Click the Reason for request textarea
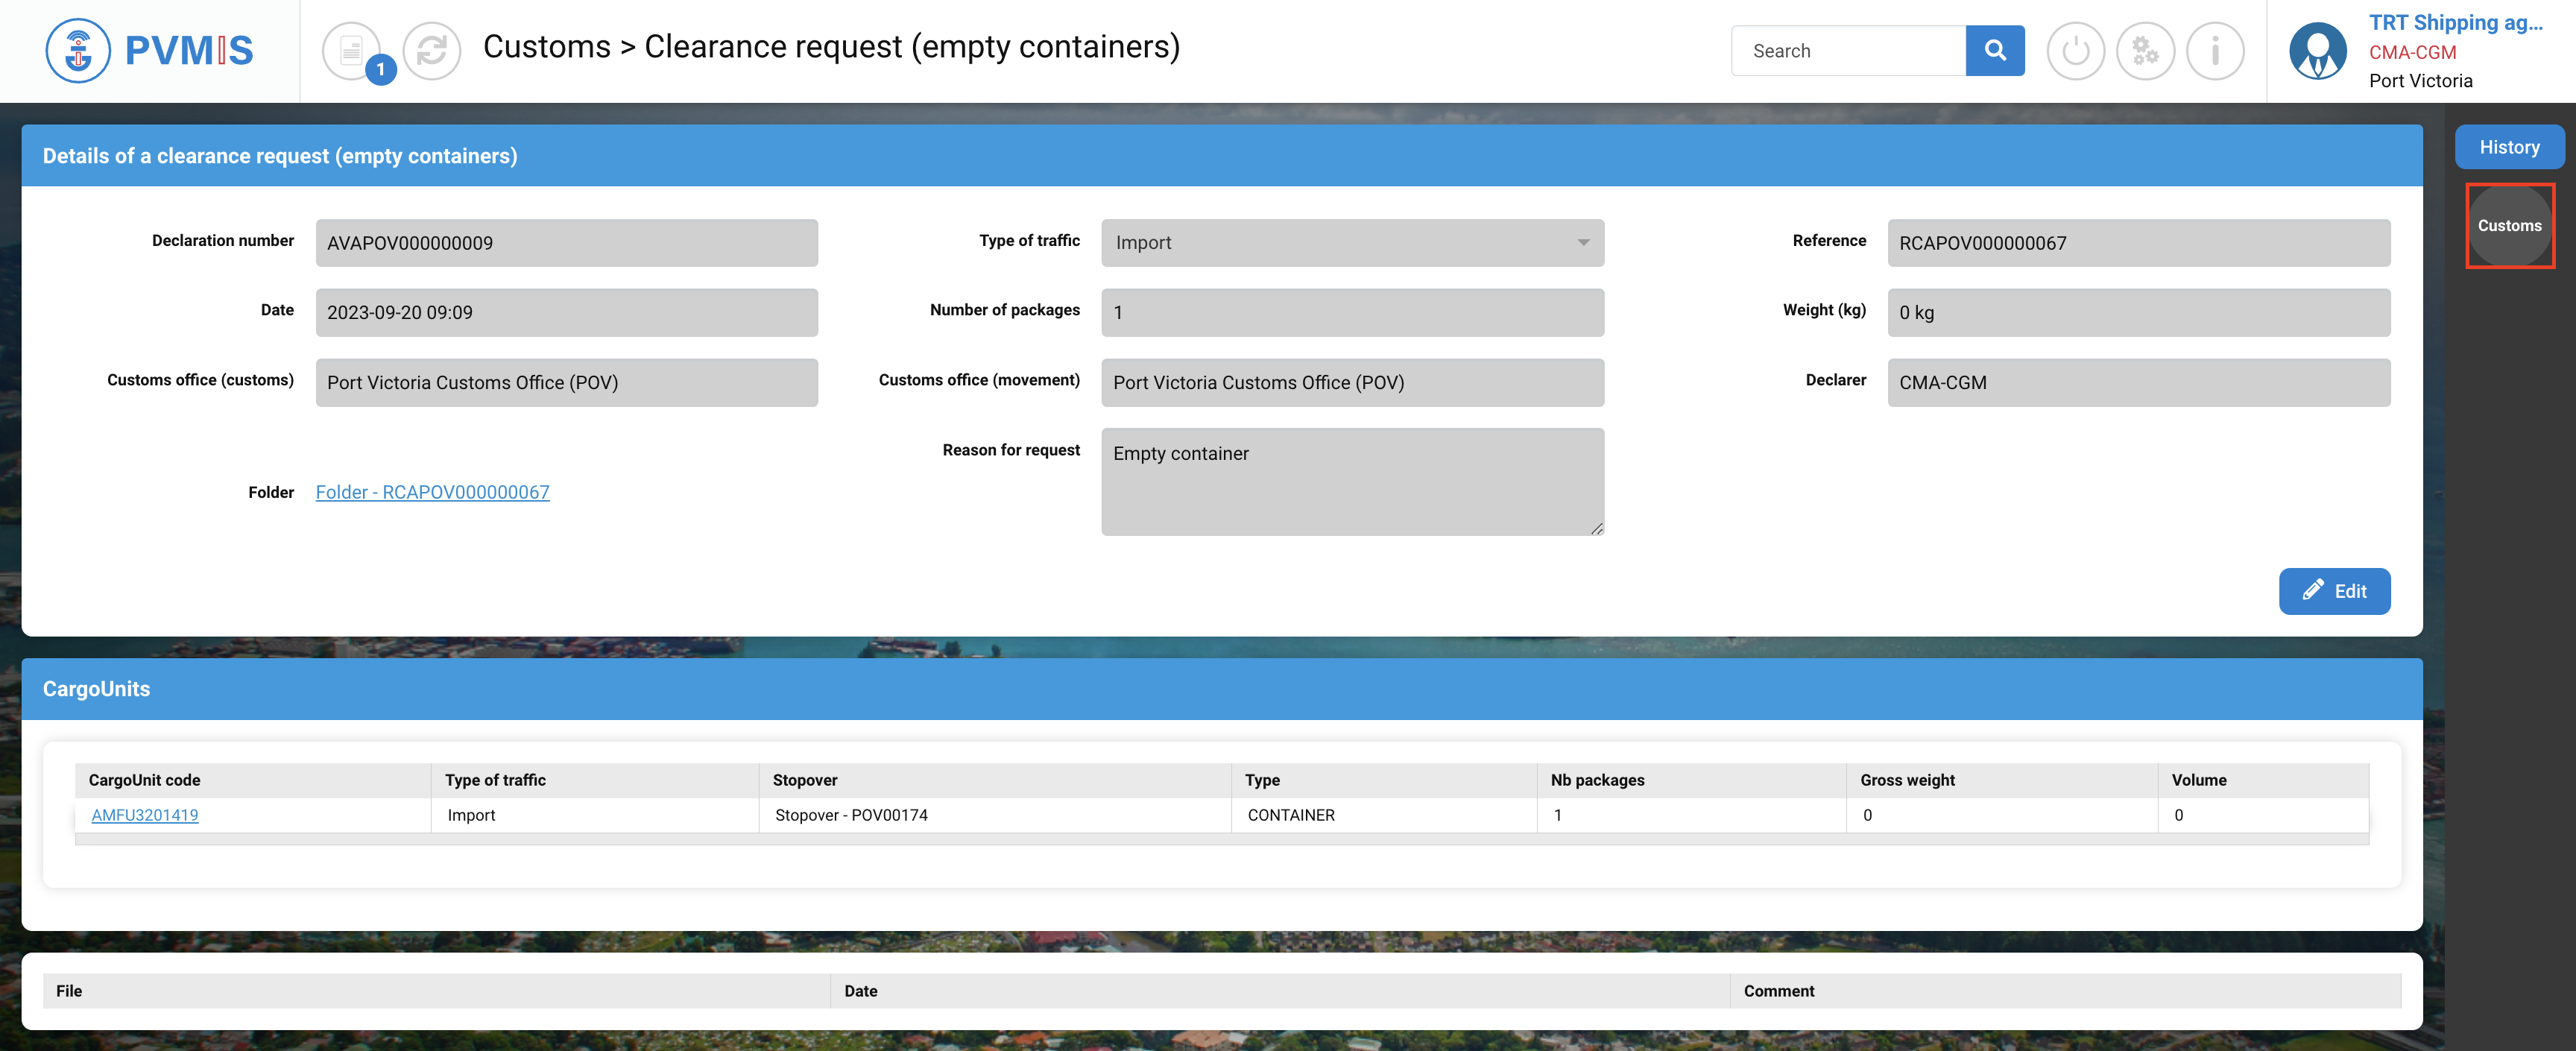Viewport: 2576px width, 1051px height. tap(1352, 482)
